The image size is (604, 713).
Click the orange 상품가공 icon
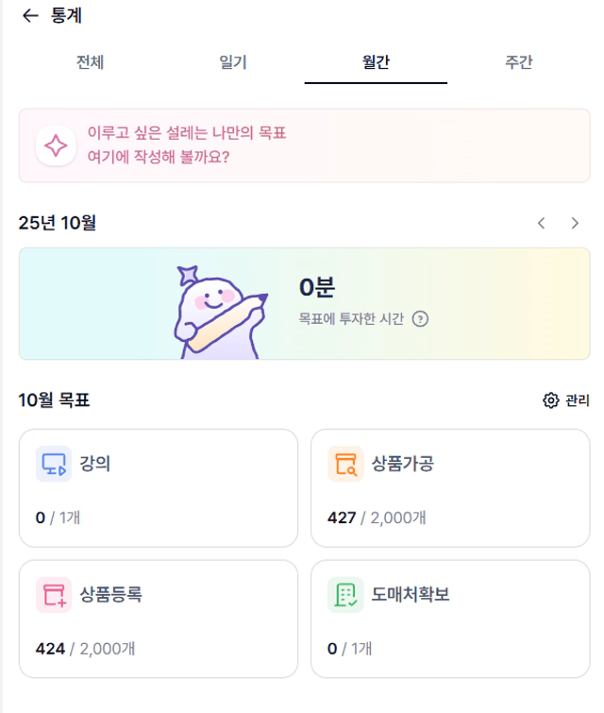(345, 465)
